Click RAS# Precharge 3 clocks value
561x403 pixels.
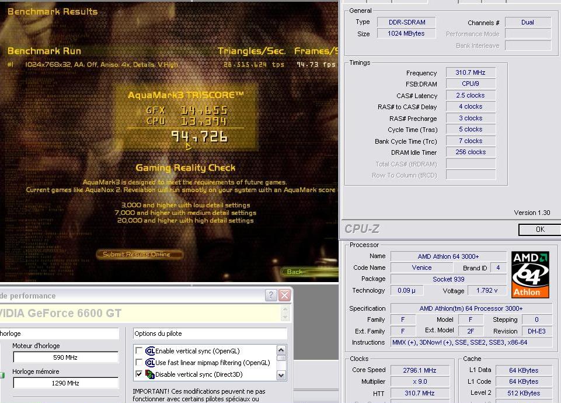point(471,118)
